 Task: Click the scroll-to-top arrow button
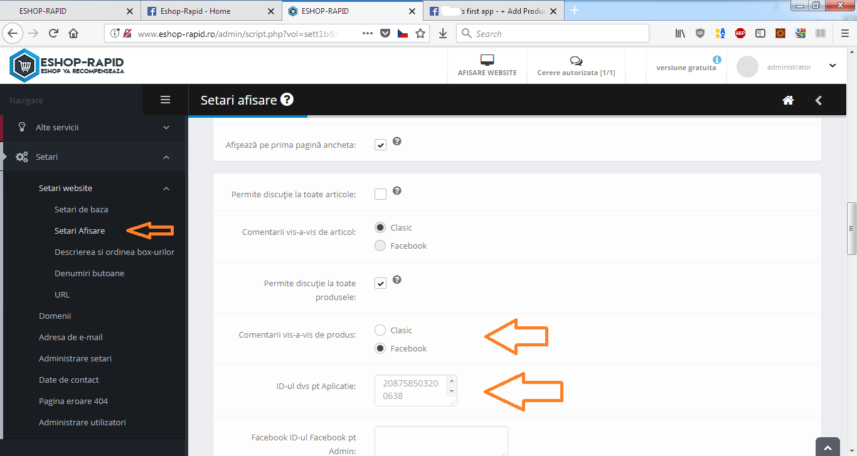click(x=828, y=447)
